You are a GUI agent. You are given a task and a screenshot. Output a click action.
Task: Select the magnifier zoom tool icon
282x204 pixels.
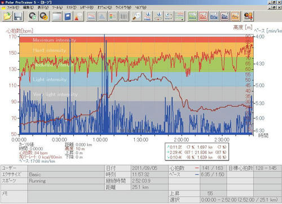(136, 16)
